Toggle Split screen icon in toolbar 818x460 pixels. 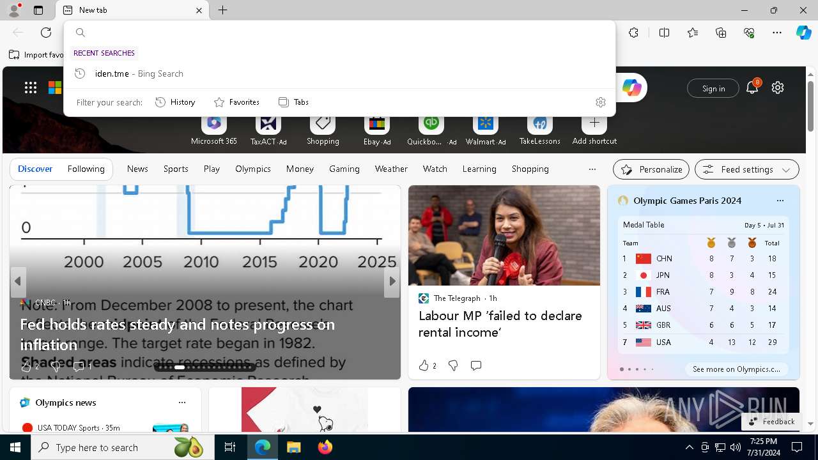pyautogui.click(x=664, y=33)
